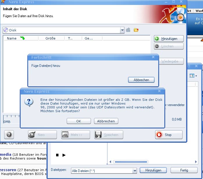Click the T.. column header
This screenshot has width=203, height=179.
73,38
